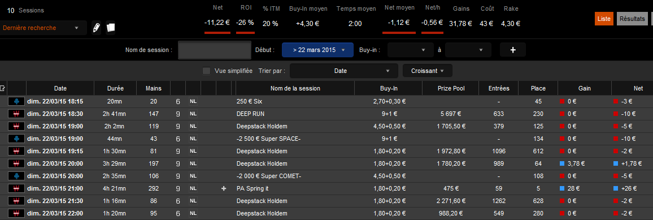Image resolution: width=653 pixels, height=220 pixels.
Task: Click the dim. 22/03/15 18:15 date cell
Action: (55, 101)
